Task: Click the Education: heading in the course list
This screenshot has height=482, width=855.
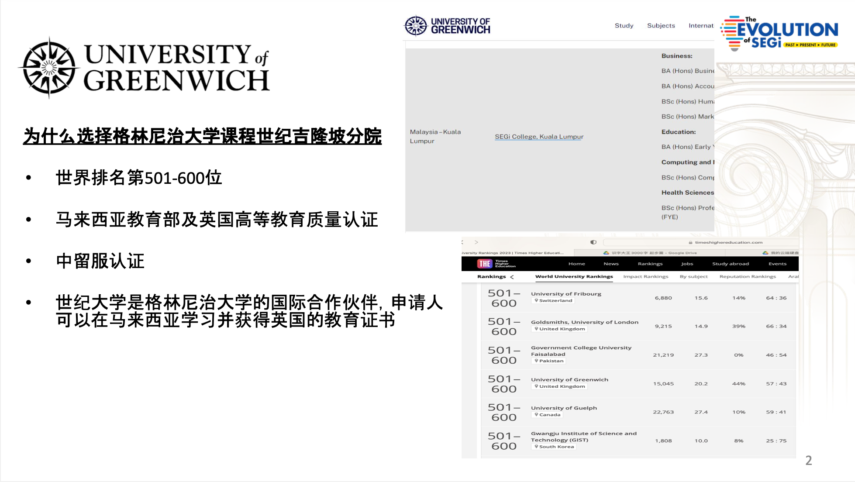Action: 679,132
